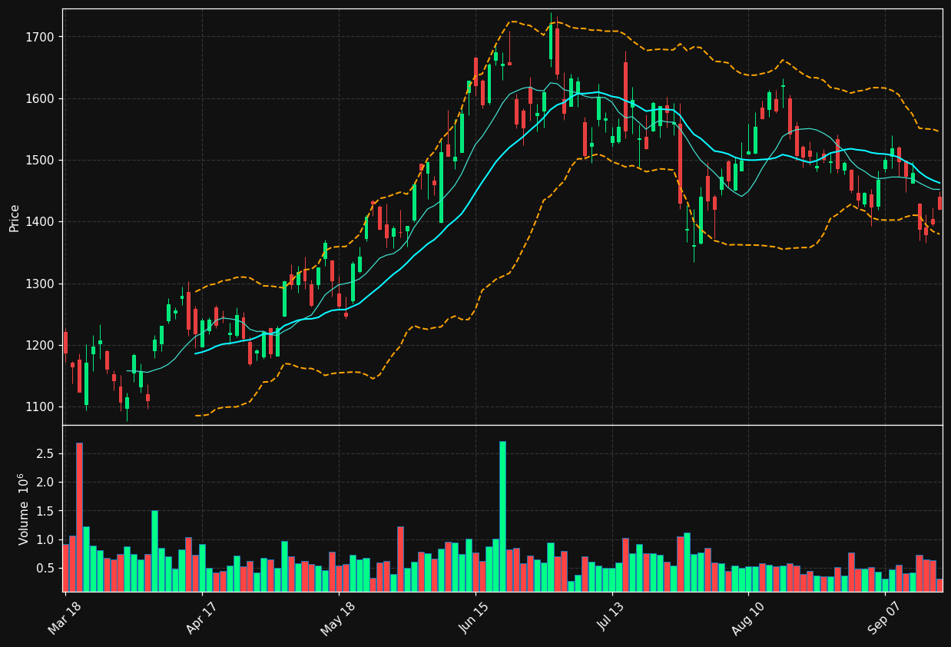Image resolution: width=951 pixels, height=647 pixels.
Task: Click the Apr 17 date label
Action: point(201,618)
